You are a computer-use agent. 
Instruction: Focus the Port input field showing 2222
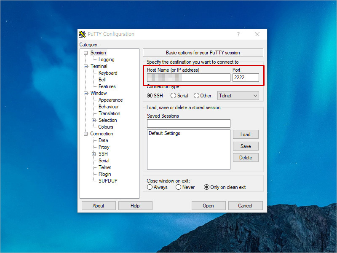pyautogui.click(x=246, y=78)
